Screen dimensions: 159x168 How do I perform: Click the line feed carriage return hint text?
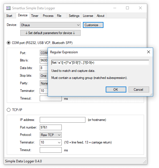tap(88, 142)
